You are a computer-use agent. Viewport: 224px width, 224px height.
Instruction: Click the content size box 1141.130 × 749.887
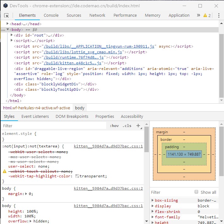coord(184,154)
